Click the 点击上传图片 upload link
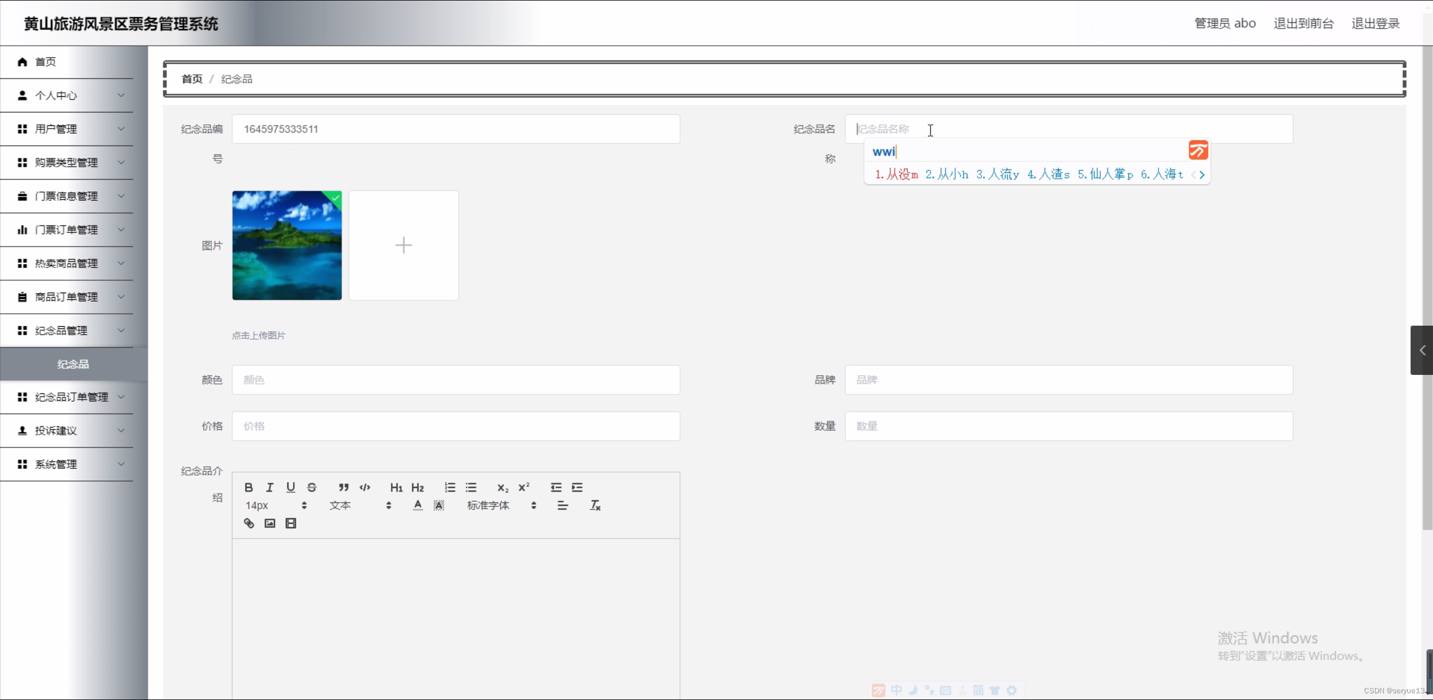The height and width of the screenshot is (700, 1433). [258, 335]
